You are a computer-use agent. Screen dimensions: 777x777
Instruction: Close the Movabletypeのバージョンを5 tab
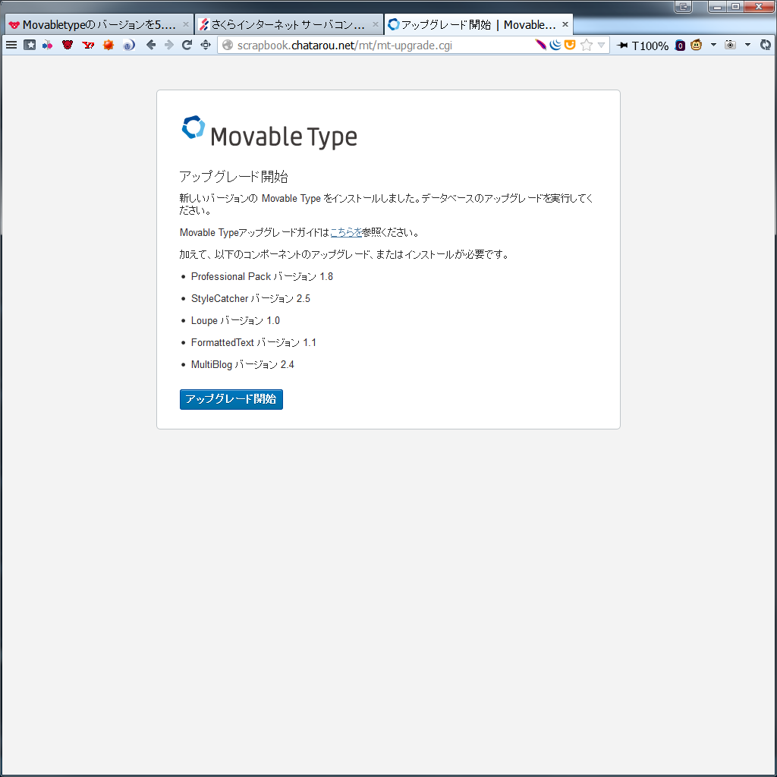[x=186, y=24]
